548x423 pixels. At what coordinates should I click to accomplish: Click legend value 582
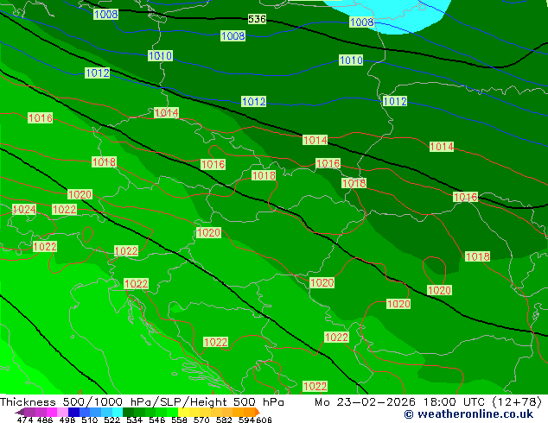224,420
